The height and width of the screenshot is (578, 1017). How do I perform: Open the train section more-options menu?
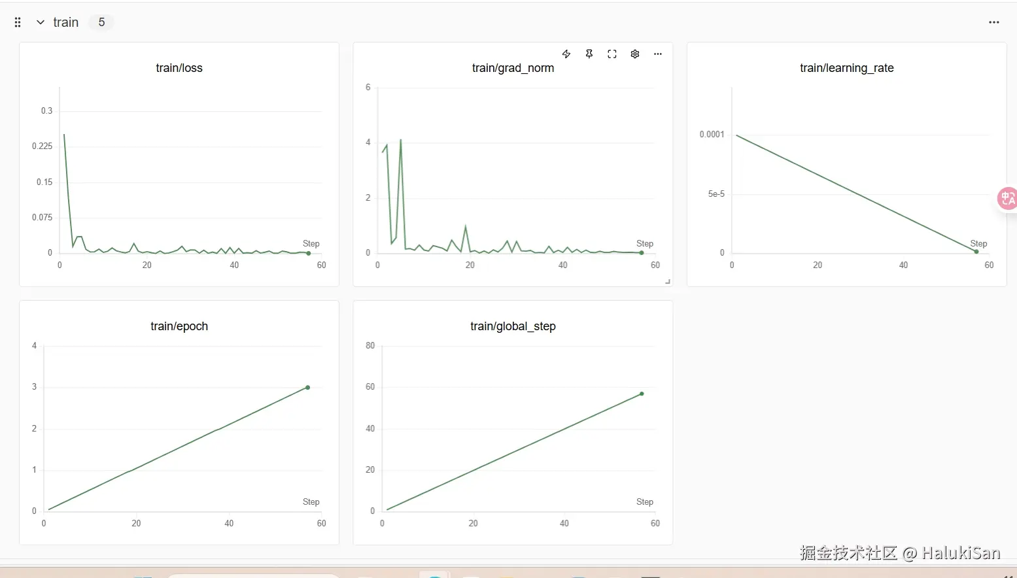click(x=993, y=22)
